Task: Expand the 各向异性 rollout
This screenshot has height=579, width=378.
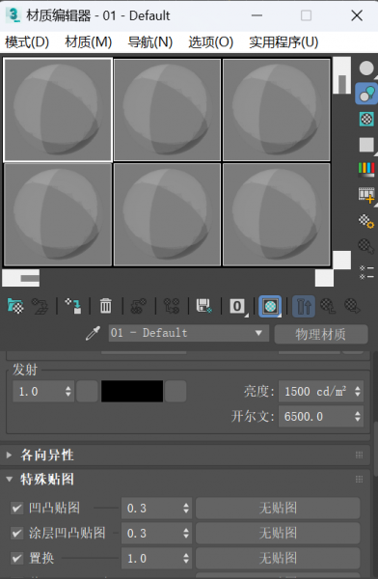Action: [9, 455]
